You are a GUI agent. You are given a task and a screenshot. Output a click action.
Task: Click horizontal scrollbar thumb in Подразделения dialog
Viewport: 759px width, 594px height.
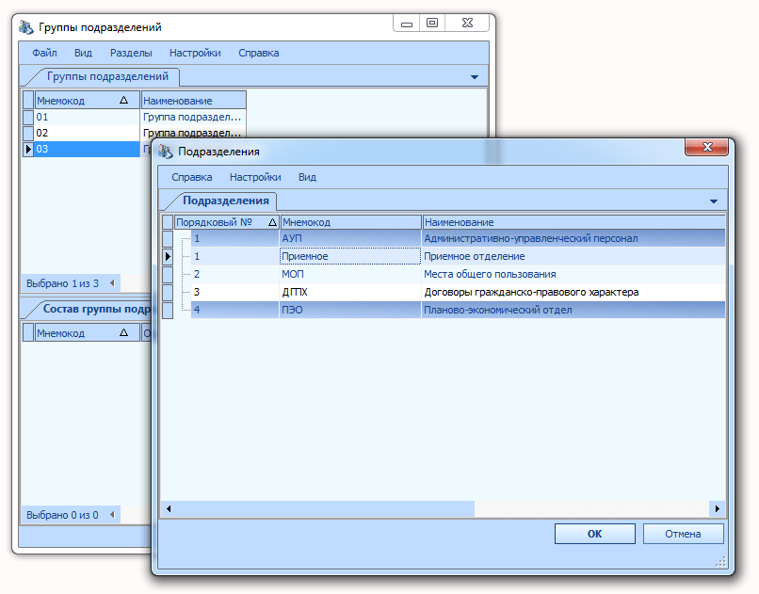coord(324,508)
